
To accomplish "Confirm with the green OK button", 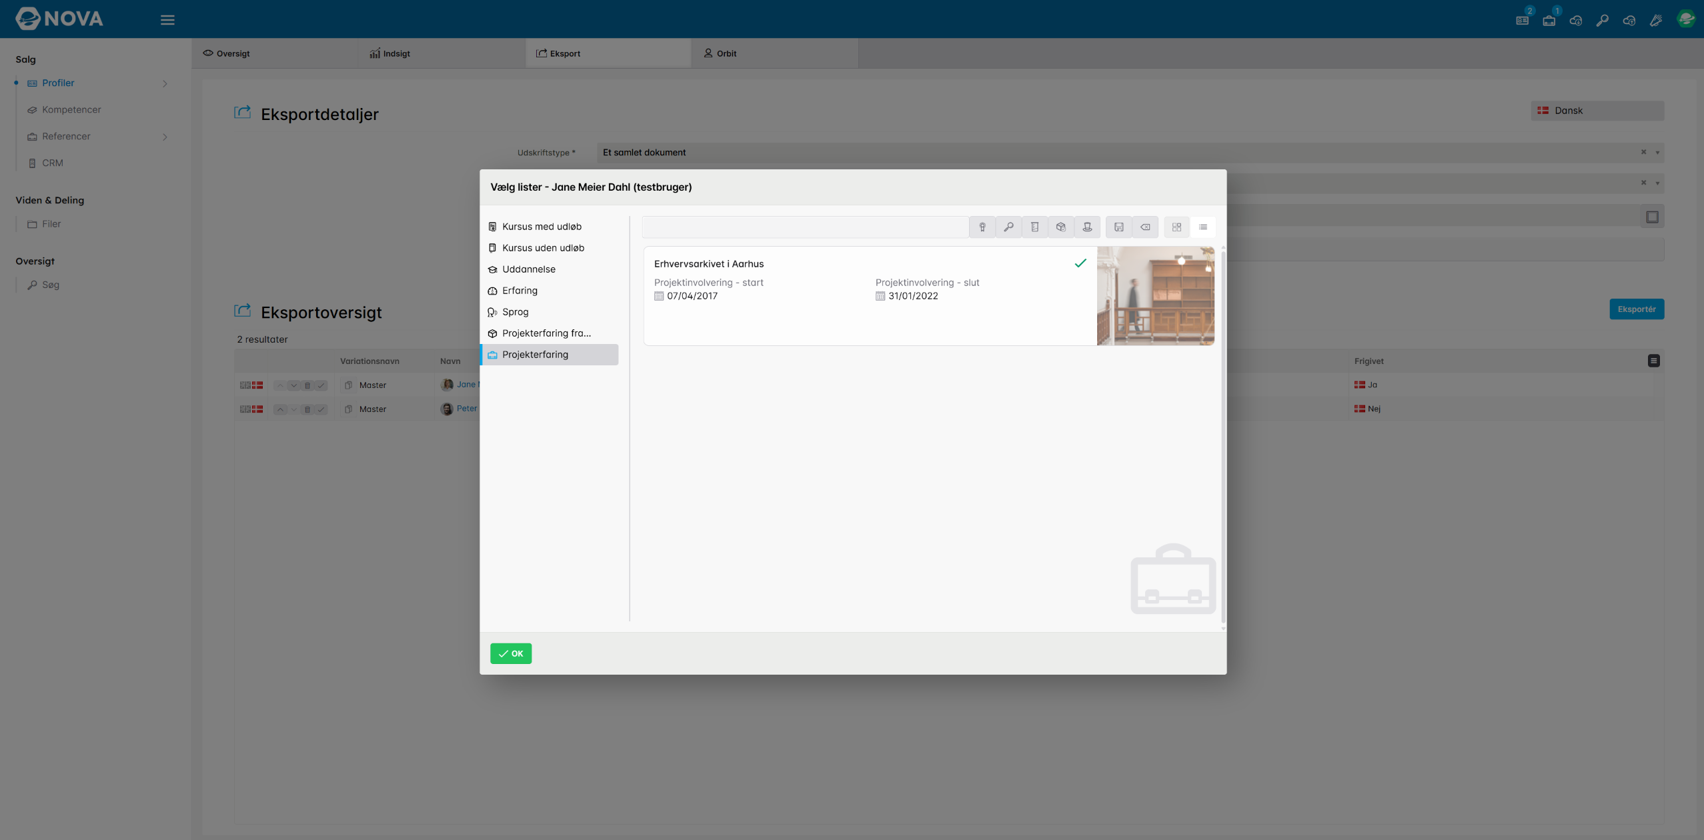I will point(511,653).
